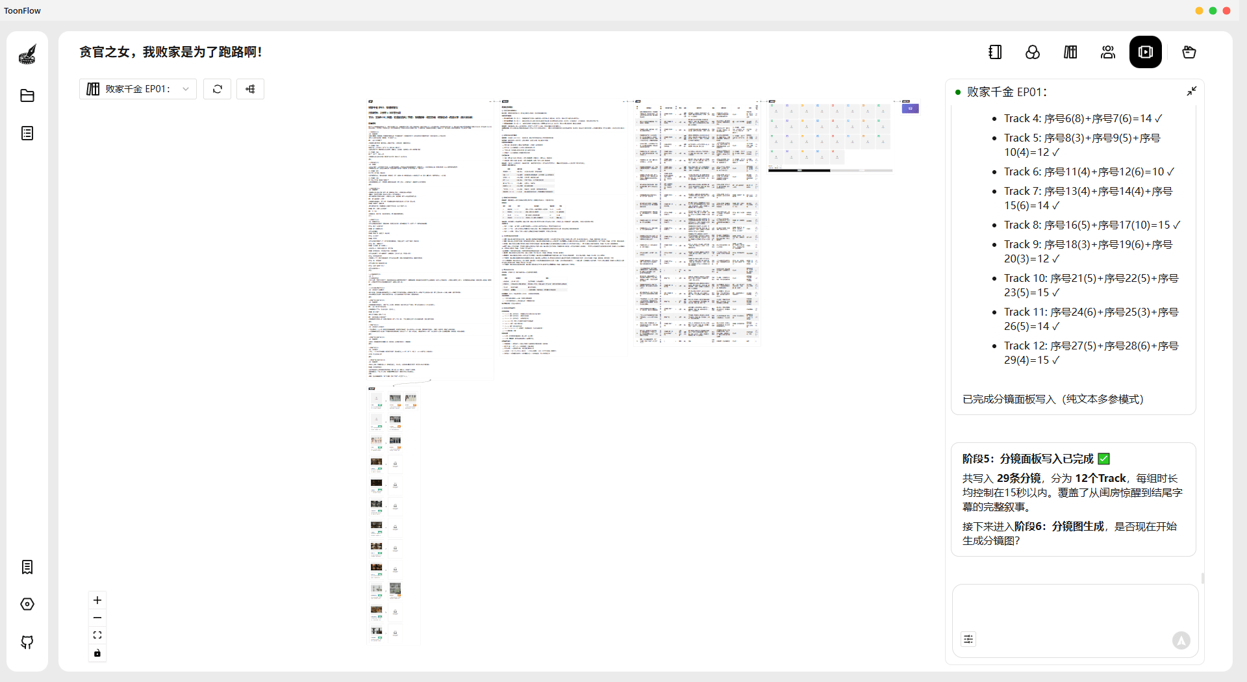This screenshot has height=682, width=1247.
Task: Collapse the chat panel with shrink arrows
Action: 1191,92
